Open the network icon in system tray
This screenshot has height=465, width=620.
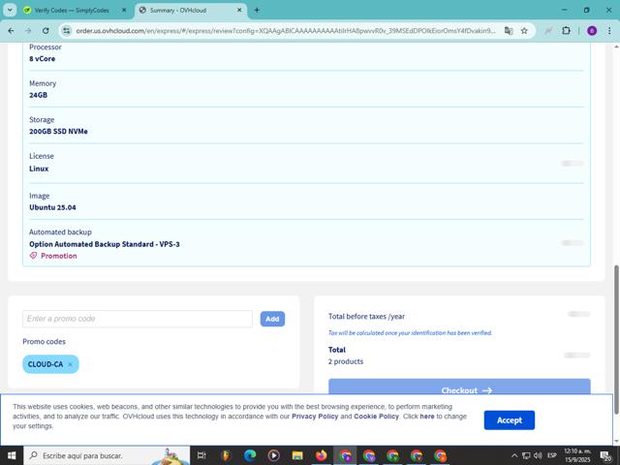[526, 455]
